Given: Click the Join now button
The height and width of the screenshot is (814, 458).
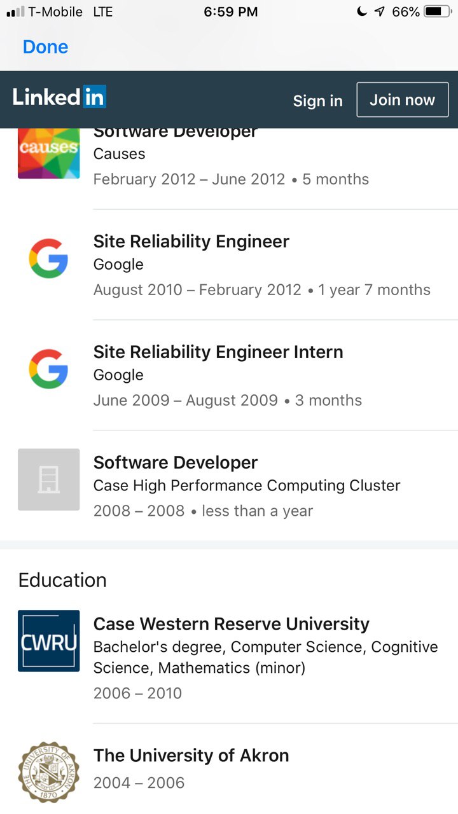Looking at the screenshot, I should click(403, 100).
